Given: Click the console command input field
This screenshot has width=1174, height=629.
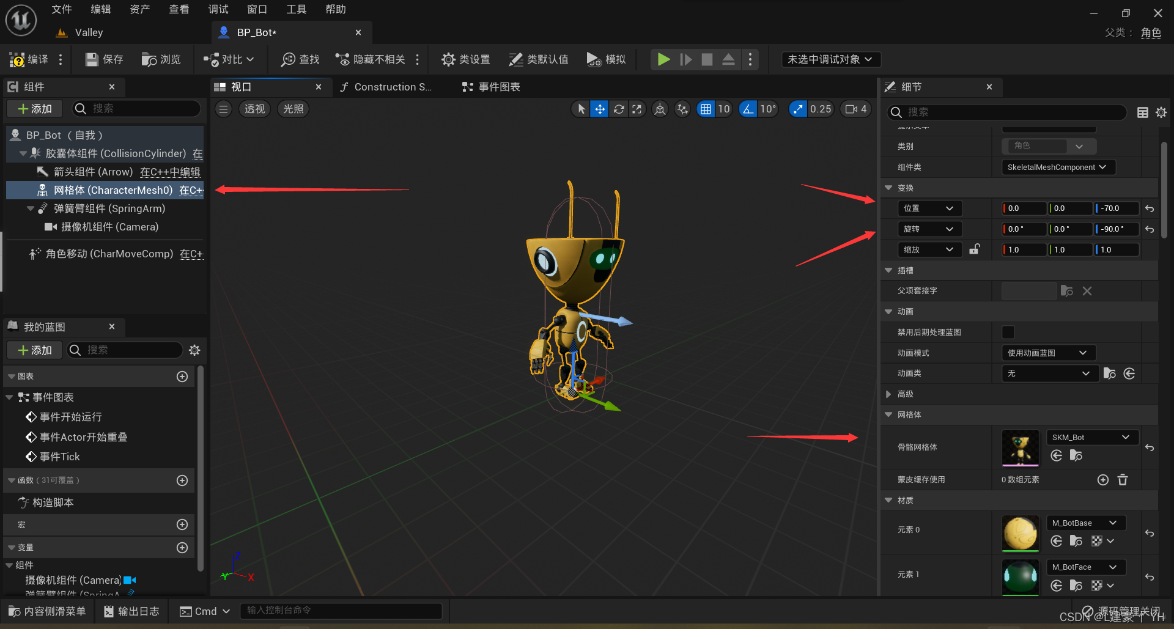Looking at the screenshot, I should (x=341, y=611).
